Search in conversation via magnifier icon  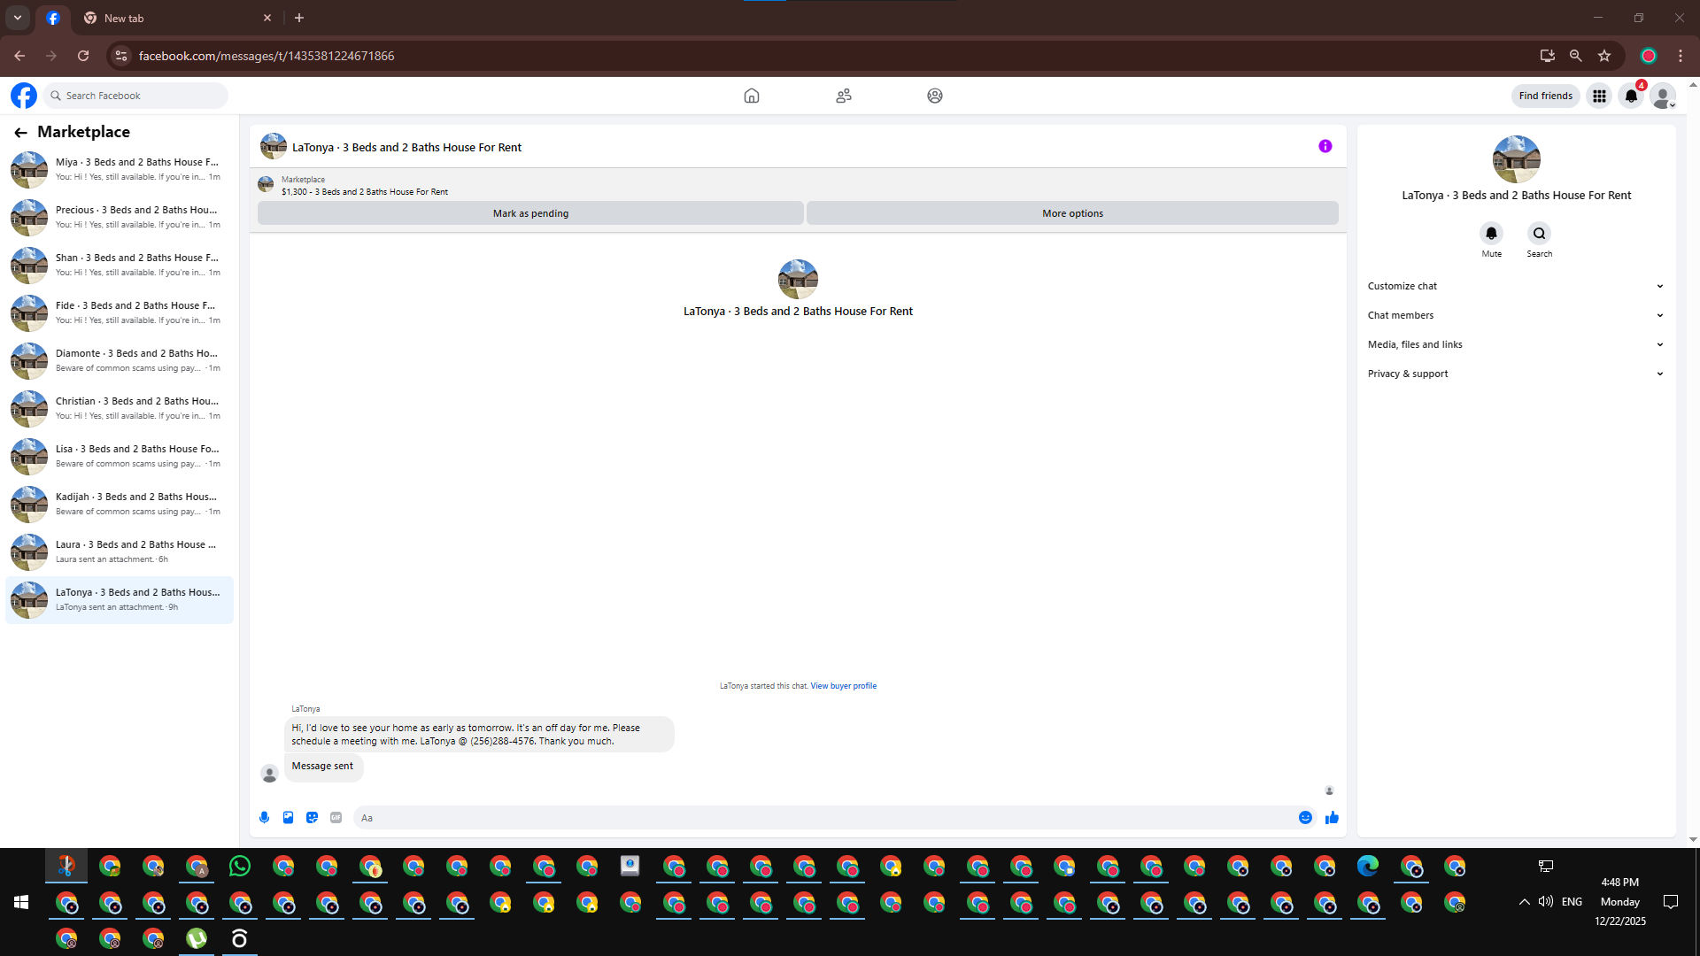tap(1539, 234)
